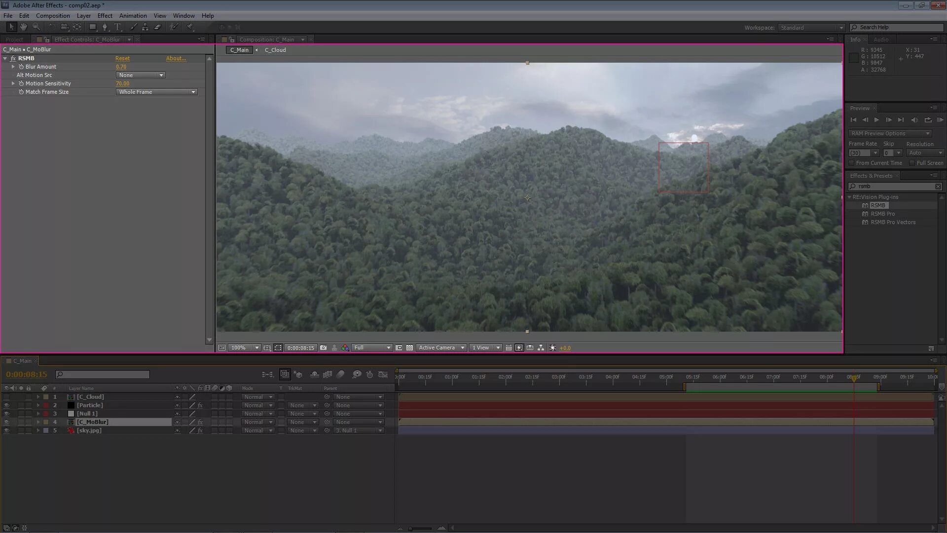This screenshot has width=947, height=533.
Task: Activate the Horizontal Type tool
Action: coord(117,27)
